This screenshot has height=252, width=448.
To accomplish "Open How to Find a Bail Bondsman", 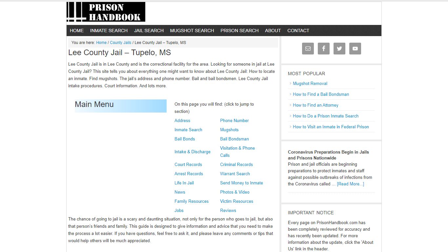I will [x=321, y=94].
